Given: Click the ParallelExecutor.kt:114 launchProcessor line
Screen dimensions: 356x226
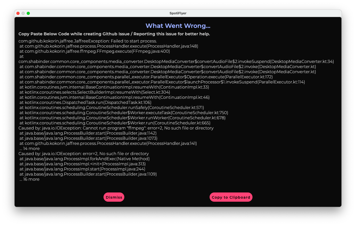Looking at the screenshot, I should point(162,82).
